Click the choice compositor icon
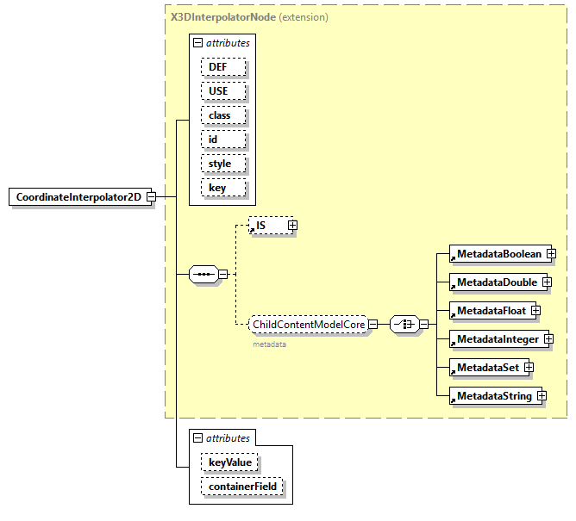The image size is (576, 521). [404, 325]
